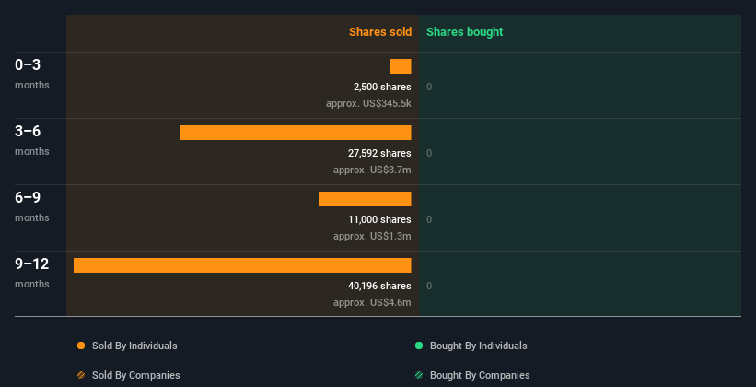Click the 0–3 months orange bar
This screenshot has height=387, width=756.
pyautogui.click(x=401, y=66)
